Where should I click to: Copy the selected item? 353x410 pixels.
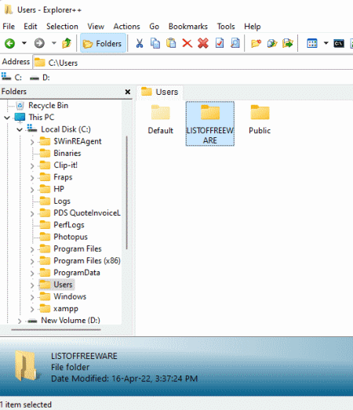click(155, 43)
